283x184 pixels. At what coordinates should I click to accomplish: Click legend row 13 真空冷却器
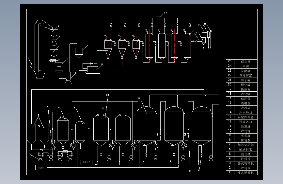[x=242, y=117]
